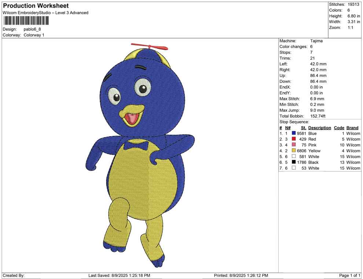Click the '1786' stitch count for Black
Screen dimensions: 363x279
301,162
